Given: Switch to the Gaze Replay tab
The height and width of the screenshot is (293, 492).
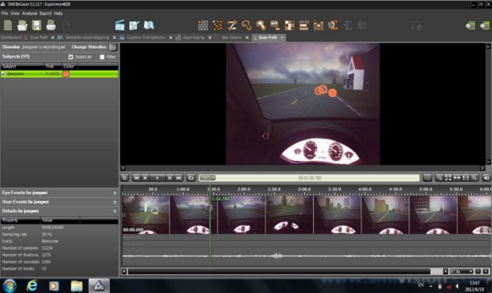Looking at the screenshot, I should (x=194, y=37).
